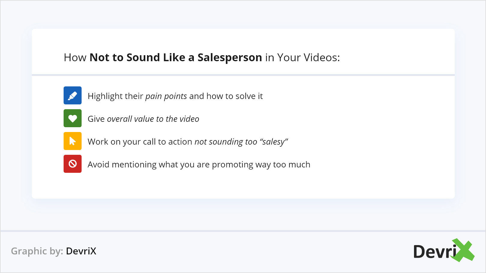The width and height of the screenshot is (486, 273).
Task: Click the word "Give" beside the heart
Action: click(96, 119)
